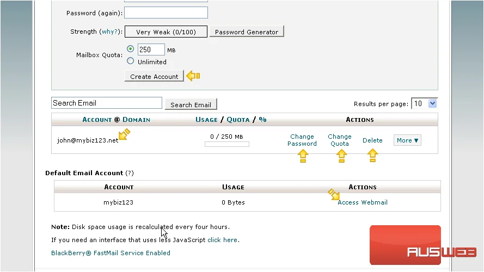The width and height of the screenshot is (484, 272).
Task: Click the 'why?' strength help link
Action: click(x=109, y=32)
